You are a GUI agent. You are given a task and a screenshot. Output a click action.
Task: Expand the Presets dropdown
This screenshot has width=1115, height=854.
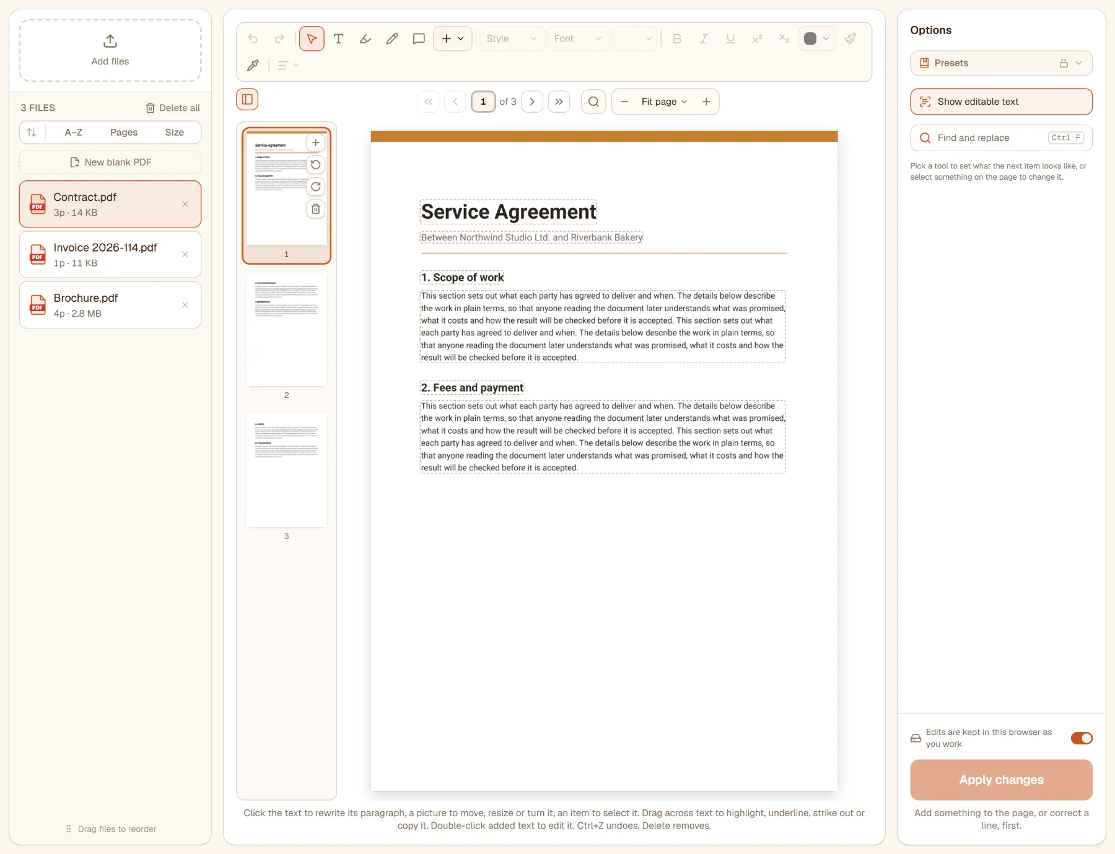point(1001,63)
